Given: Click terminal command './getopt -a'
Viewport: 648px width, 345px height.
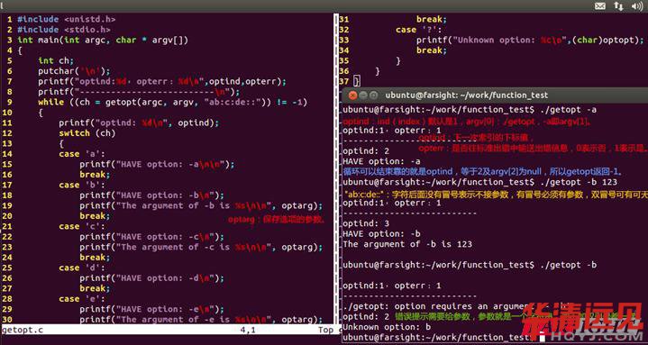Looking at the screenshot, I should [569, 110].
